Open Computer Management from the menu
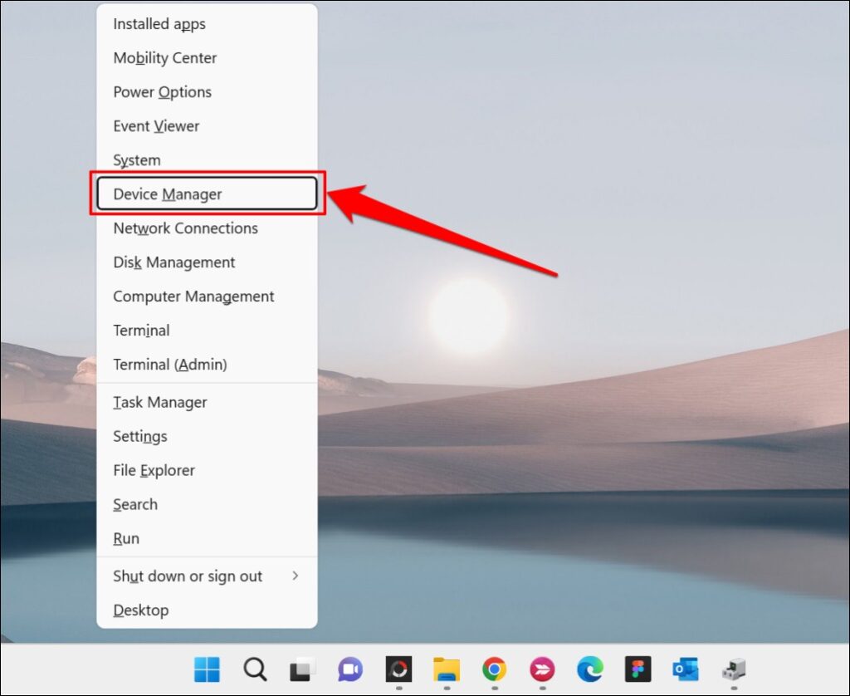The height and width of the screenshot is (696, 850). coord(207,297)
